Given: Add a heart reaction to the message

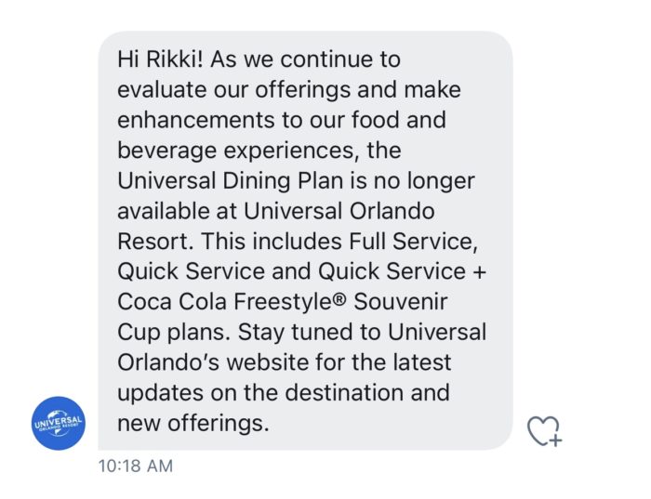Looking at the screenshot, I should pyautogui.click(x=544, y=431).
